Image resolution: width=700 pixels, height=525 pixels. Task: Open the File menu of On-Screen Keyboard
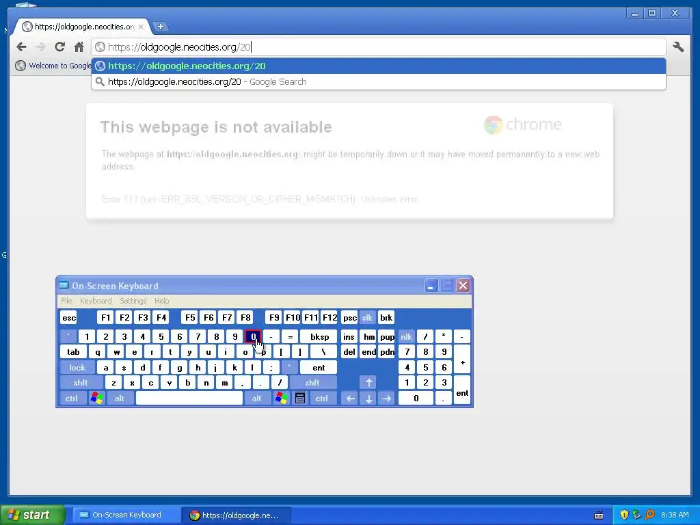pos(66,301)
